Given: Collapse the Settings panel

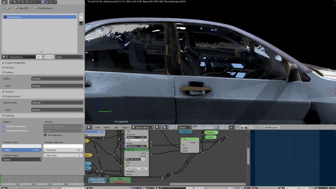Looking at the screenshot, I should (9, 115).
